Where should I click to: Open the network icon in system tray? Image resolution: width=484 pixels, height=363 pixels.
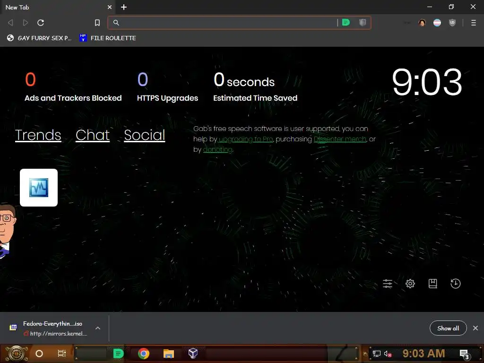pos(377,354)
